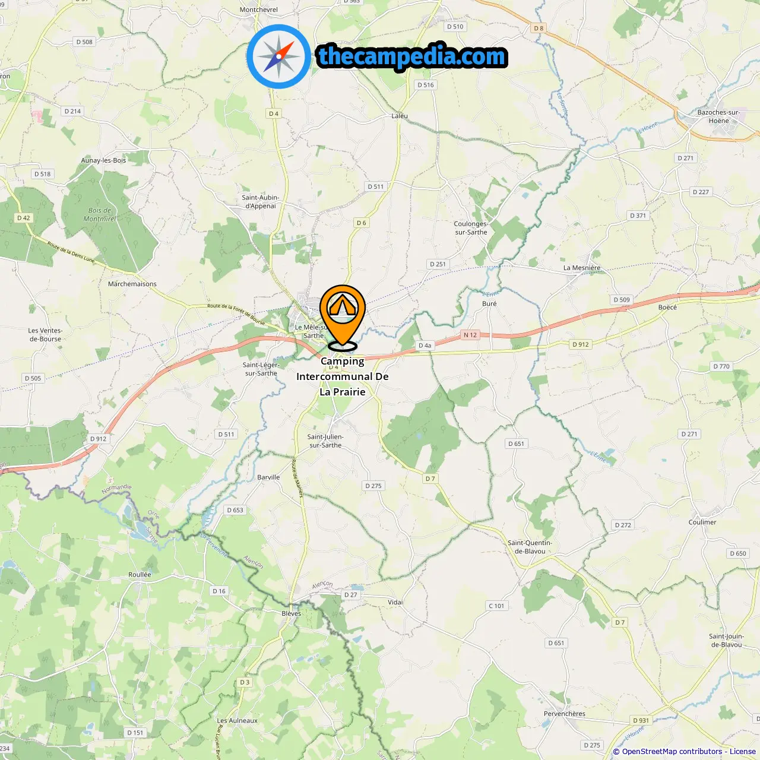Screen dimensions: 760x760
Task: Open the OpenStreetMap contributors link
Action: [672, 752]
